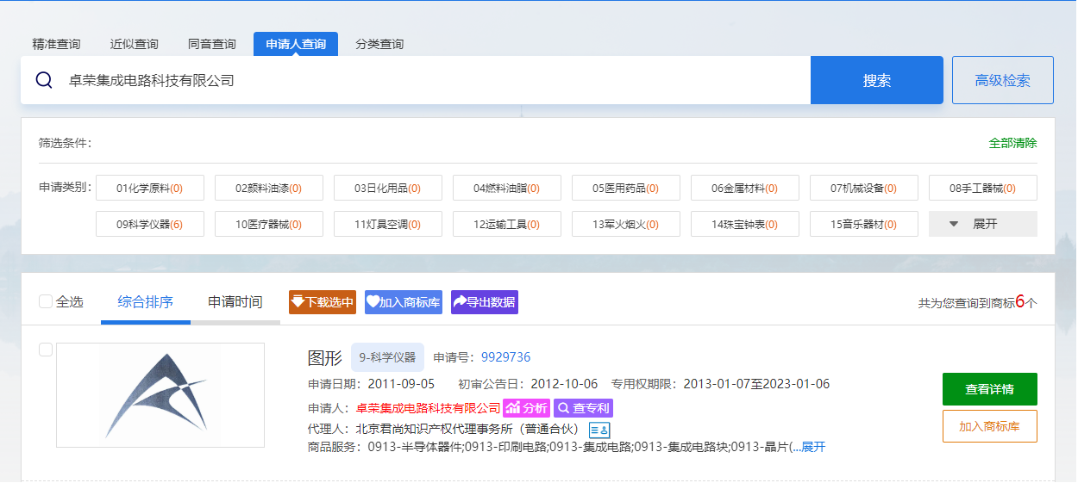Screen dimensions: 1078x483
Task: Click the applicant name search input field
Action: click(x=431, y=80)
